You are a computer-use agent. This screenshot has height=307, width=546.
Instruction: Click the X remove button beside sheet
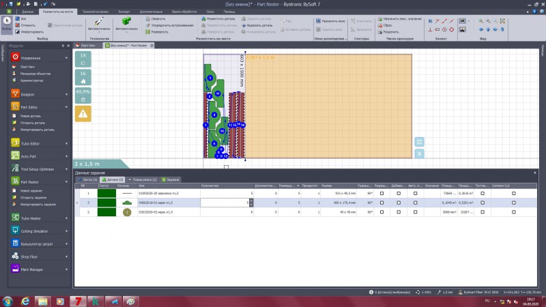coord(419,153)
